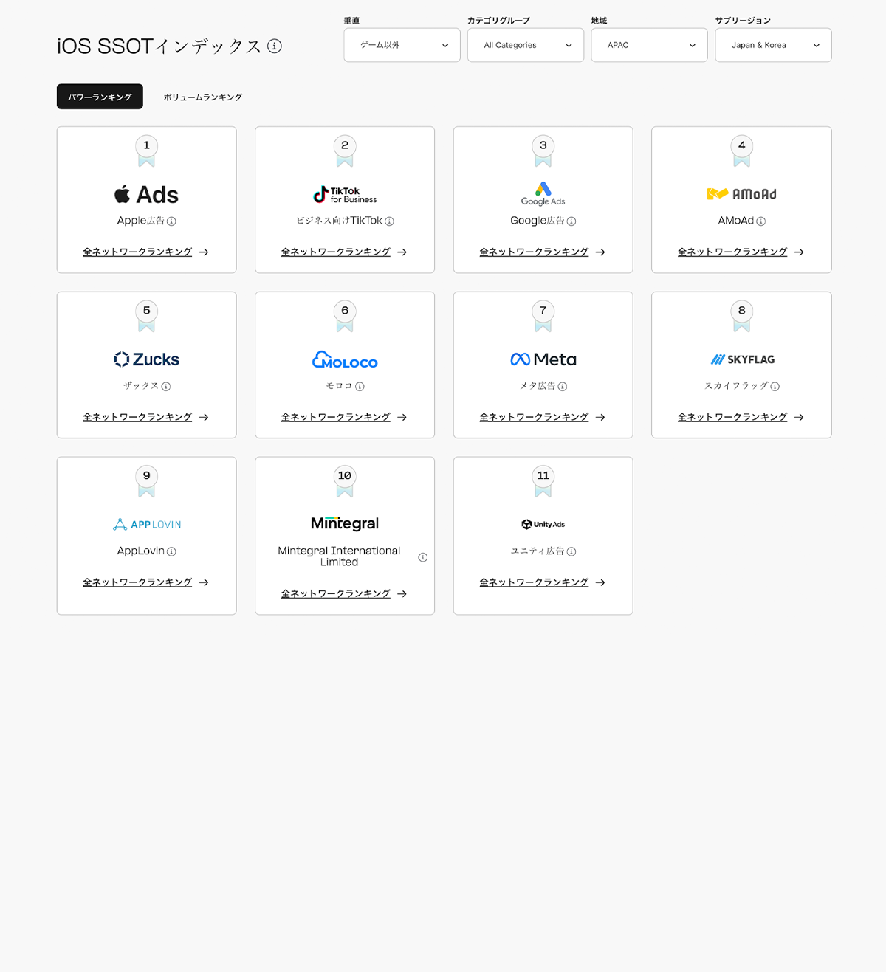Click info icon next to AppLovin name

point(171,552)
